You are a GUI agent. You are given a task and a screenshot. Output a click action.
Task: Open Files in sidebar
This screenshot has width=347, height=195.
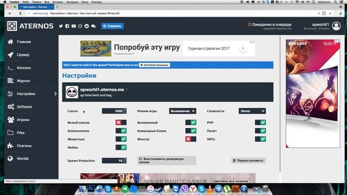31,133
